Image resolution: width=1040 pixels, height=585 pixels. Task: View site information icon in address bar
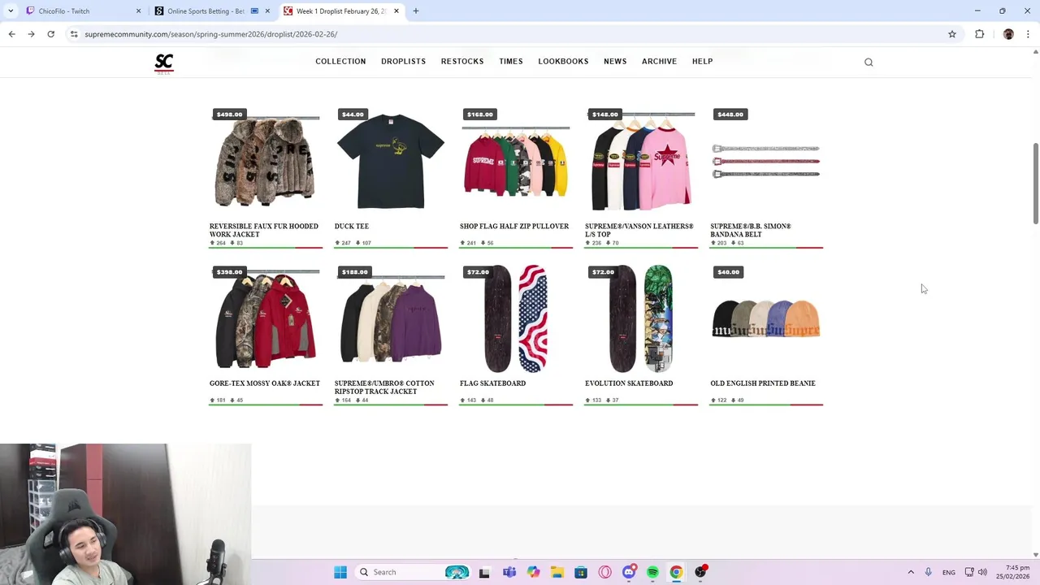click(x=74, y=34)
